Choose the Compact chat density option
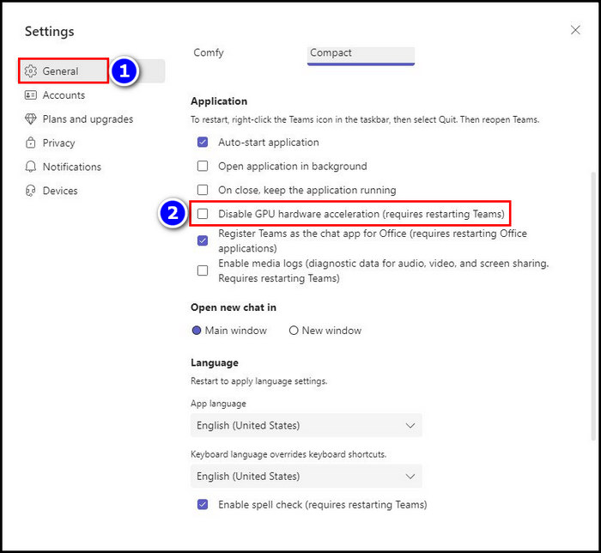 [x=361, y=56]
